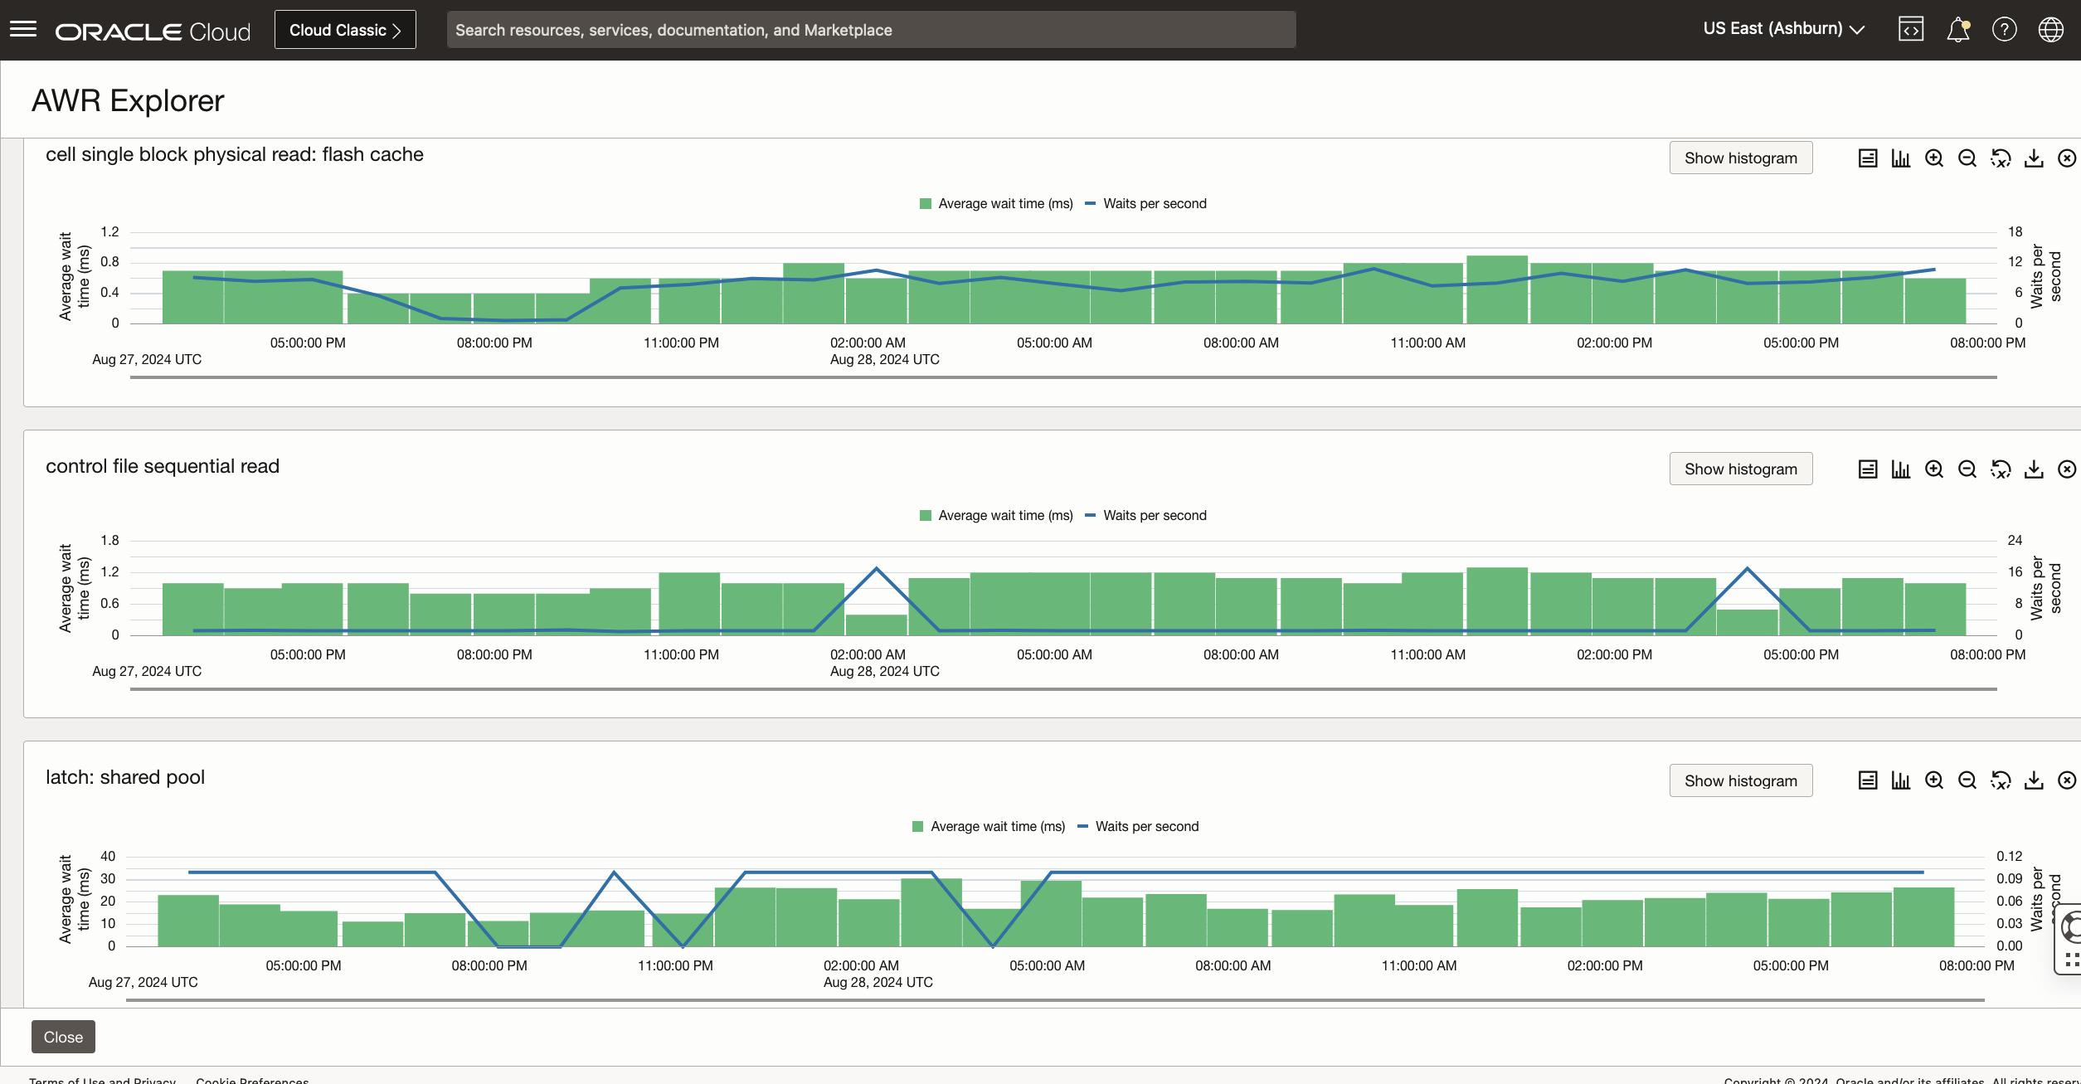Expand the Cloud Classic switcher
Image resolution: width=2081 pixels, height=1084 pixels.
coord(344,29)
